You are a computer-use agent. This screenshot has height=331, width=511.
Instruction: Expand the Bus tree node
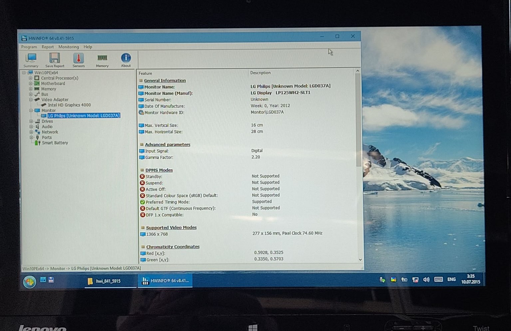(x=31, y=94)
